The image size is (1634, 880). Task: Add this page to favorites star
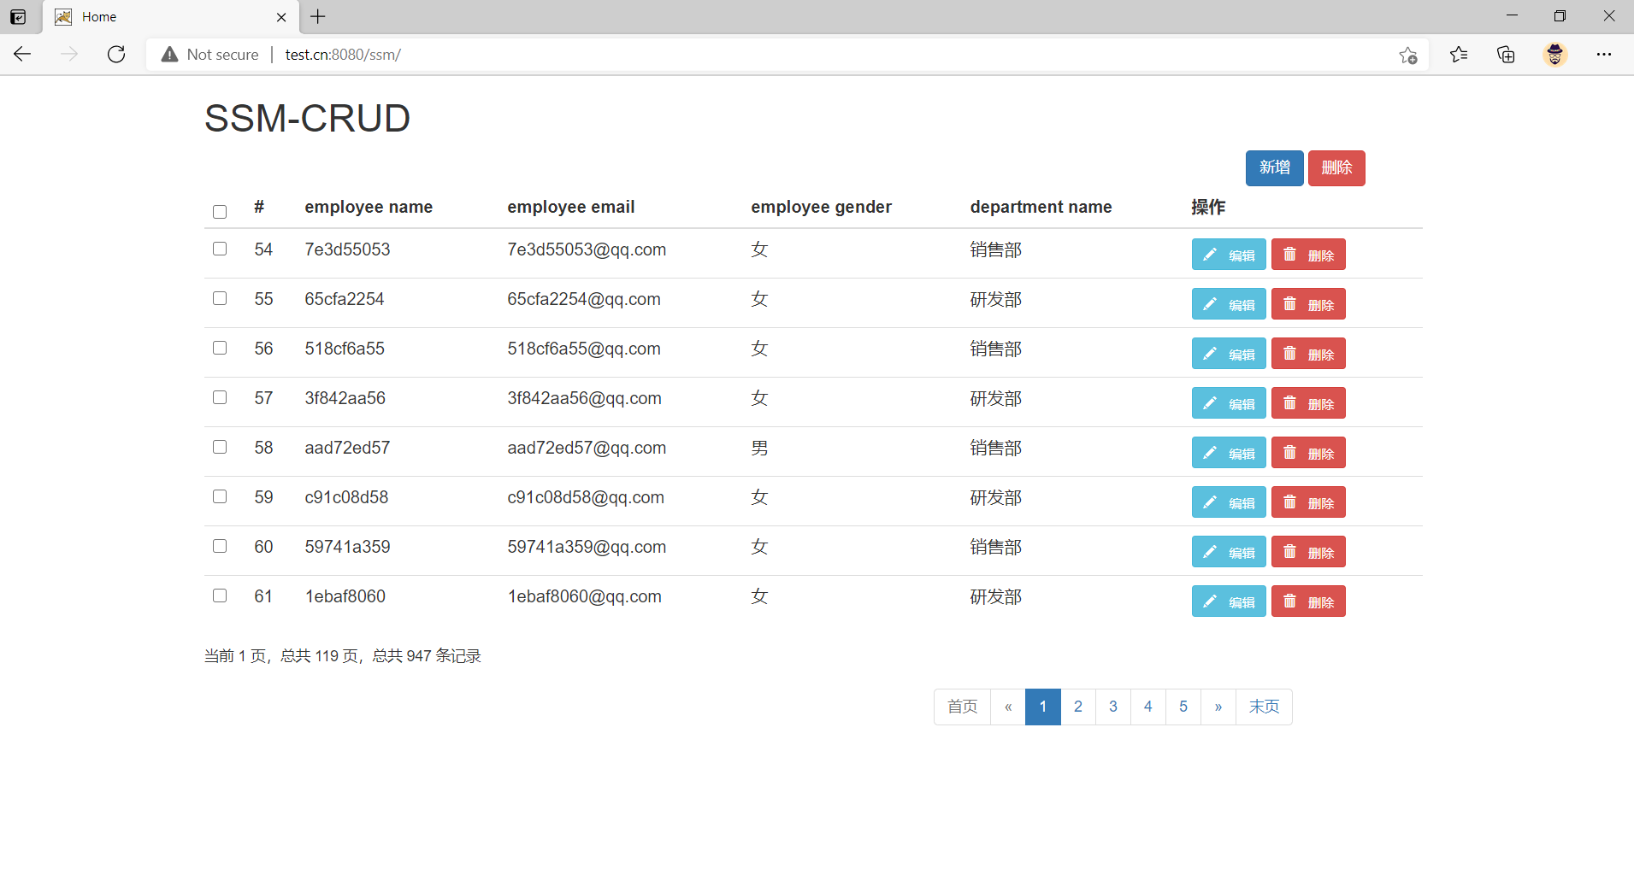[1407, 56]
